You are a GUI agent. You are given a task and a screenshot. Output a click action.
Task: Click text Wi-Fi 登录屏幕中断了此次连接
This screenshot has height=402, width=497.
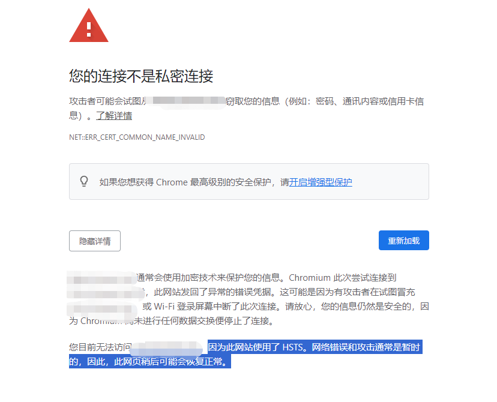217,307
